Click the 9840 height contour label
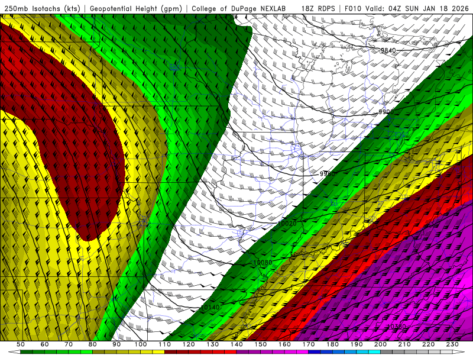 (x=388, y=50)
